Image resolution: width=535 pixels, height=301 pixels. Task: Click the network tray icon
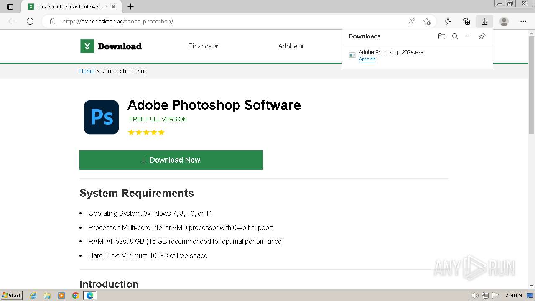(x=485, y=296)
